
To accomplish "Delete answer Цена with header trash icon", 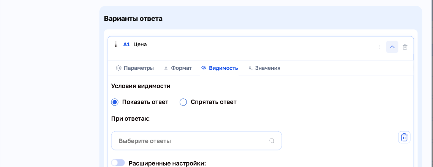I will tap(405, 47).
